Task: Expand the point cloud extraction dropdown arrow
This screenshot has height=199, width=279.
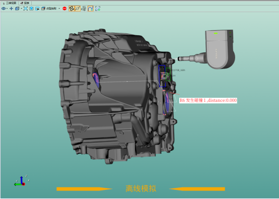Action: [x=59, y=9]
